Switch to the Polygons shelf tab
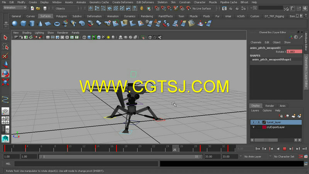309x174 pixels. (x=61, y=16)
